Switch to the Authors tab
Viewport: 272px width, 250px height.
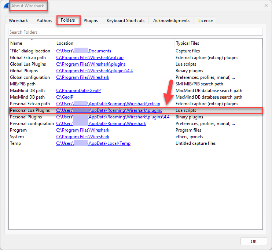pyautogui.click(x=44, y=21)
